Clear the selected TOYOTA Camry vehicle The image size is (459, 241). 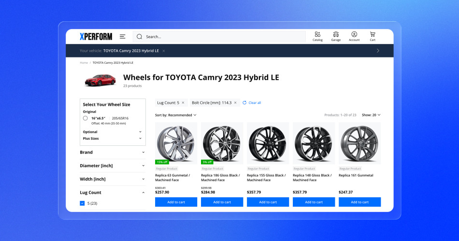(x=164, y=51)
